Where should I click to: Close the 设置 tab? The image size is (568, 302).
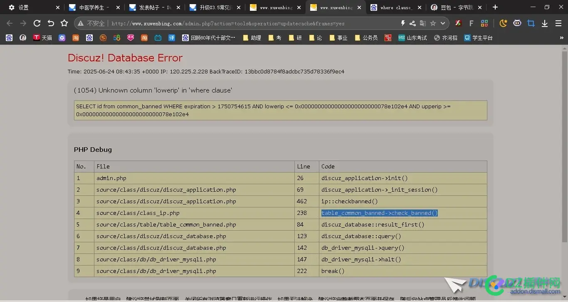point(57,7)
